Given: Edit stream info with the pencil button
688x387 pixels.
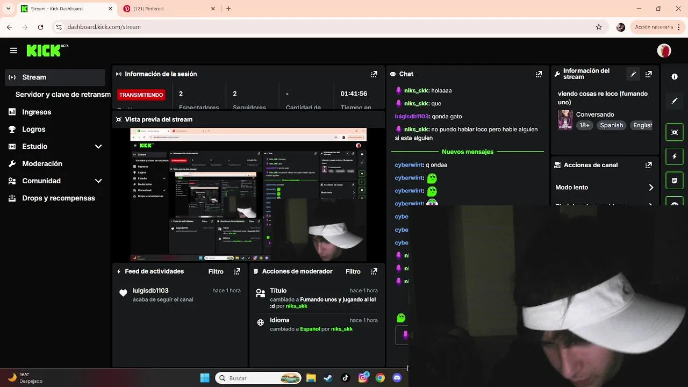Looking at the screenshot, I should coord(633,74).
